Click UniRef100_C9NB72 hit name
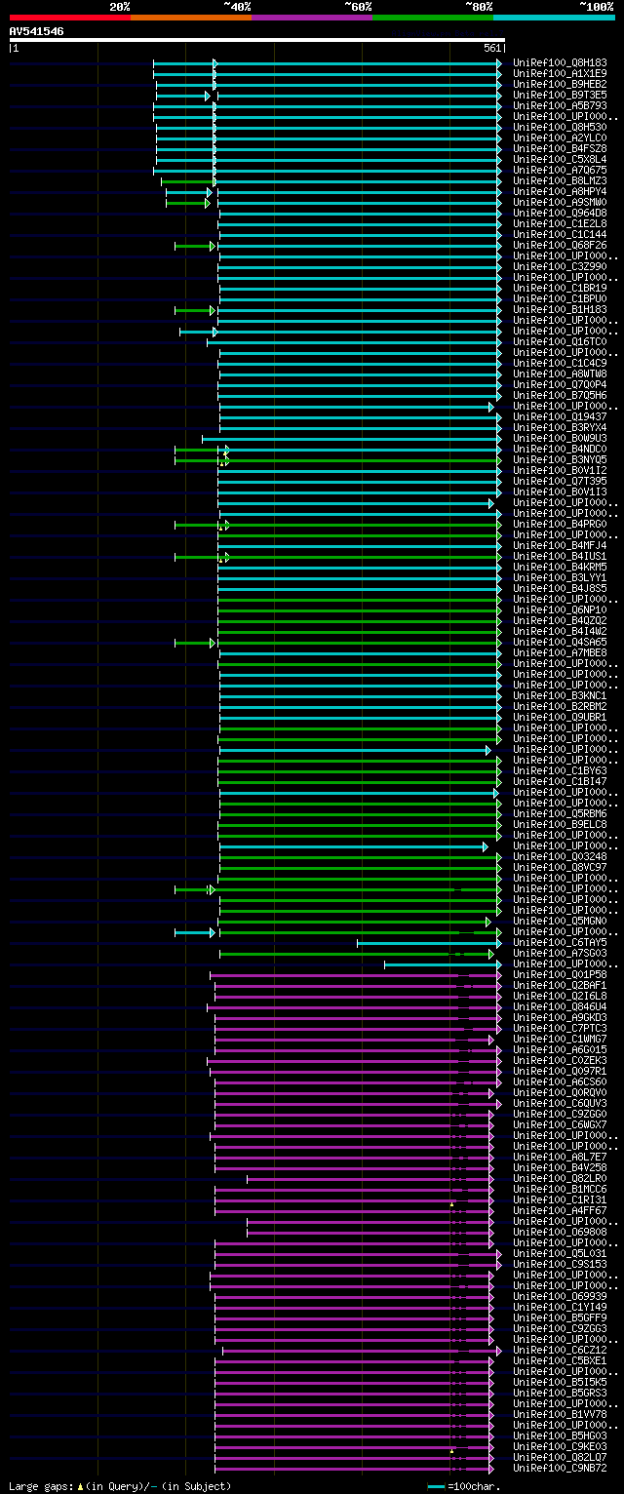Image resolution: width=624 pixels, height=1494 pixels. click(x=561, y=1468)
